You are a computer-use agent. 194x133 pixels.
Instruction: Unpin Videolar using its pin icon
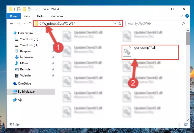point(53,75)
